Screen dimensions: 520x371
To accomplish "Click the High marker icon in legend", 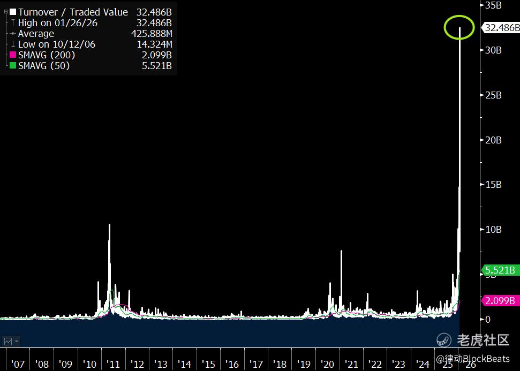I will (x=13, y=23).
